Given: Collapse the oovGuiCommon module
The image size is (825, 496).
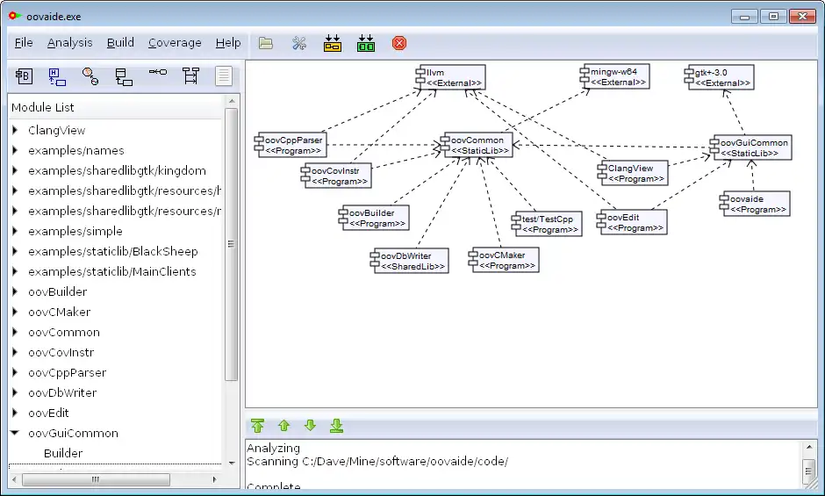Looking at the screenshot, I should point(15,433).
